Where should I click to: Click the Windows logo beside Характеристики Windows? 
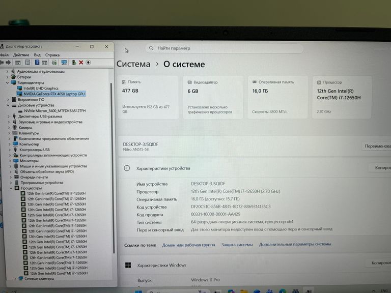128,265
